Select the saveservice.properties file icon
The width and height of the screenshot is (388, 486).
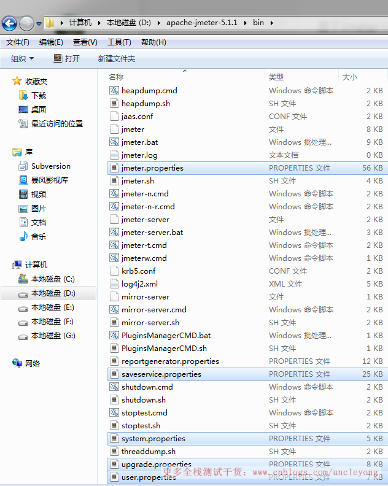coord(114,374)
